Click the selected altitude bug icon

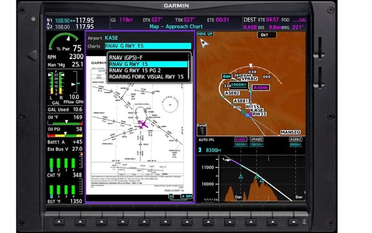click(200, 150)
